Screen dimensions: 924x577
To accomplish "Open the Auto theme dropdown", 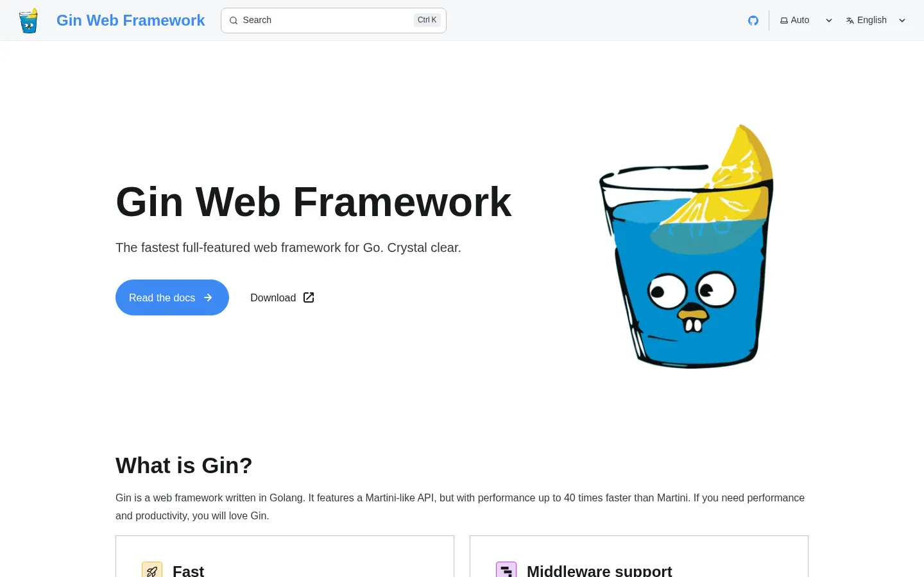I will click(x=807, y=21).
